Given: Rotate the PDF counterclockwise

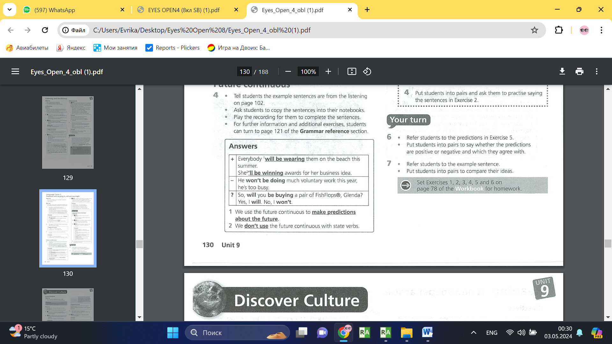Looking at the screenshot, I should [x=367, y=72].
